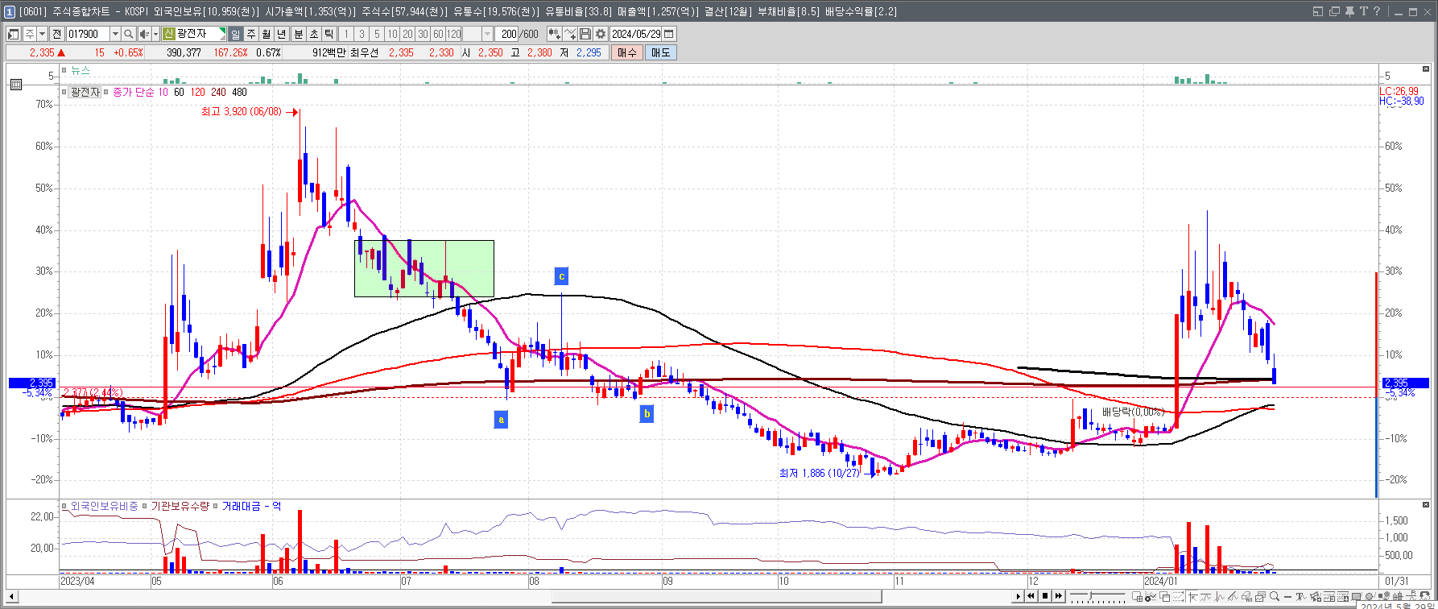Screen dimensions: 1438x609
Task: Select the 120 interval button
Action: coord(453,34)
